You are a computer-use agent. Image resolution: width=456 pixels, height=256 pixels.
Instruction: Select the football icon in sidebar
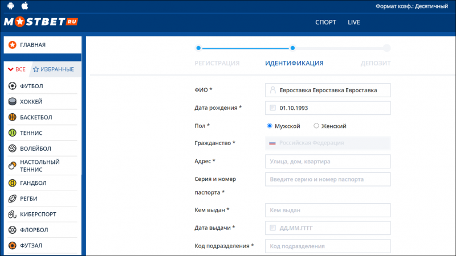(12, 86)
